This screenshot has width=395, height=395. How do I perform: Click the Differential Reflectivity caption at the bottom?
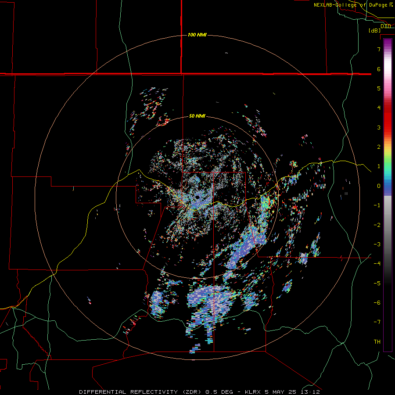pos(200,392)
